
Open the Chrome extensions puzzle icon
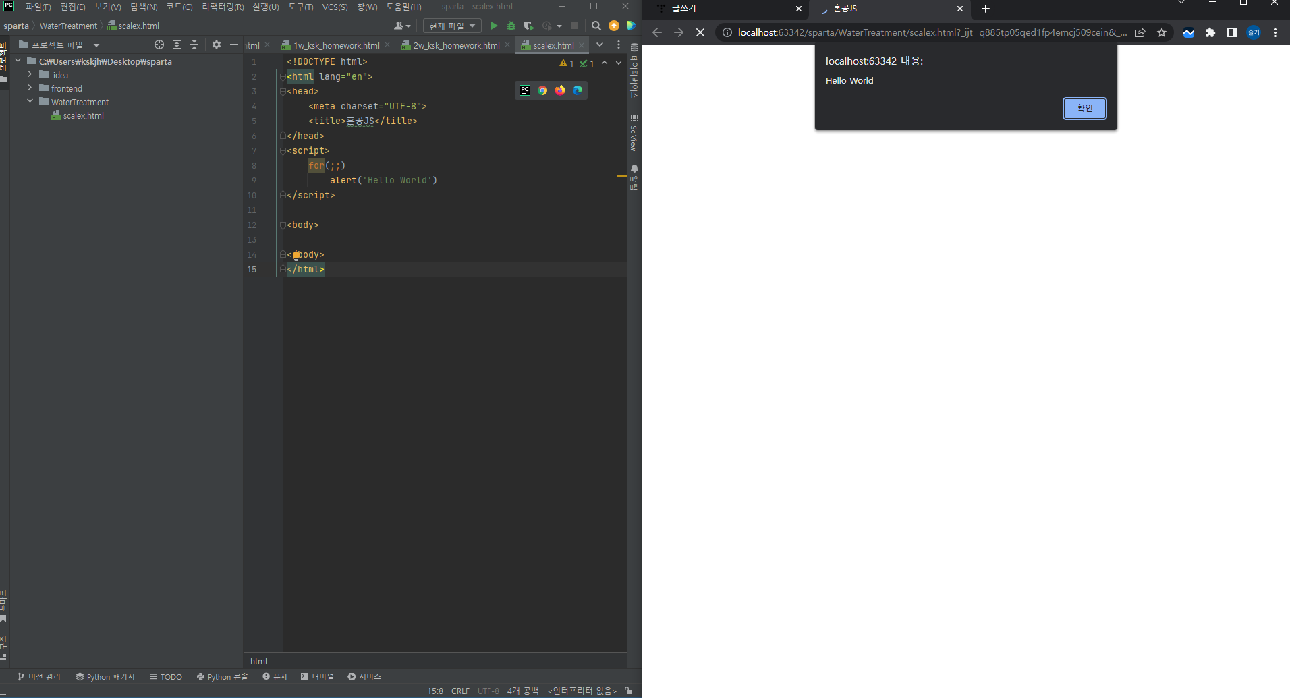click(1210, 32)
